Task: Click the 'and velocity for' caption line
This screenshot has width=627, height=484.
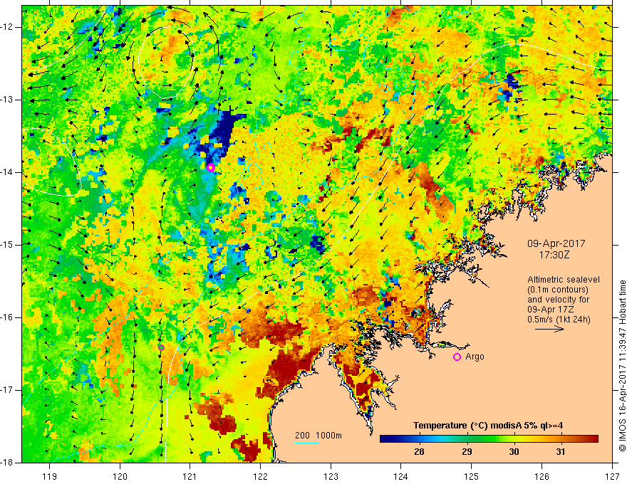Action: pos(558,300)
